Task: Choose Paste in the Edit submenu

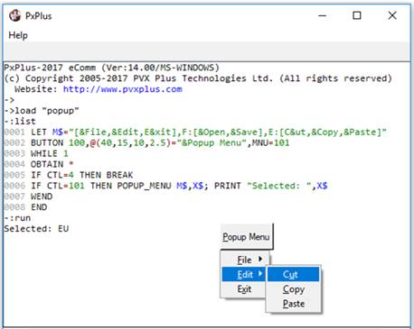Action: 293,304
